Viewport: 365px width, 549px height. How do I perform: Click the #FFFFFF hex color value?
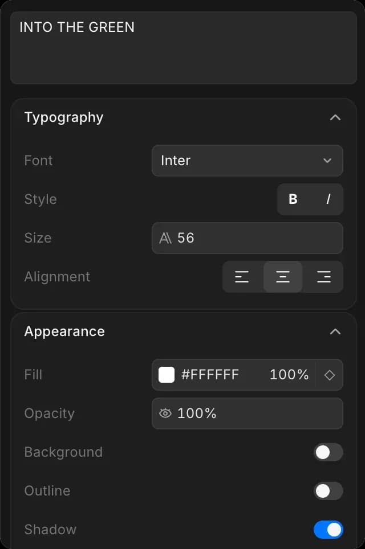coord(210,375)
